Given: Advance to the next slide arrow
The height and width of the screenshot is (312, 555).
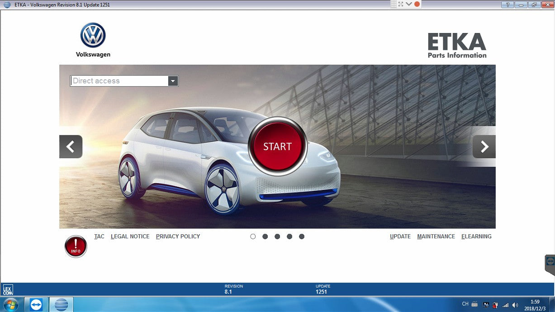Looking at the screenshot, I should (x=484, y=147).
